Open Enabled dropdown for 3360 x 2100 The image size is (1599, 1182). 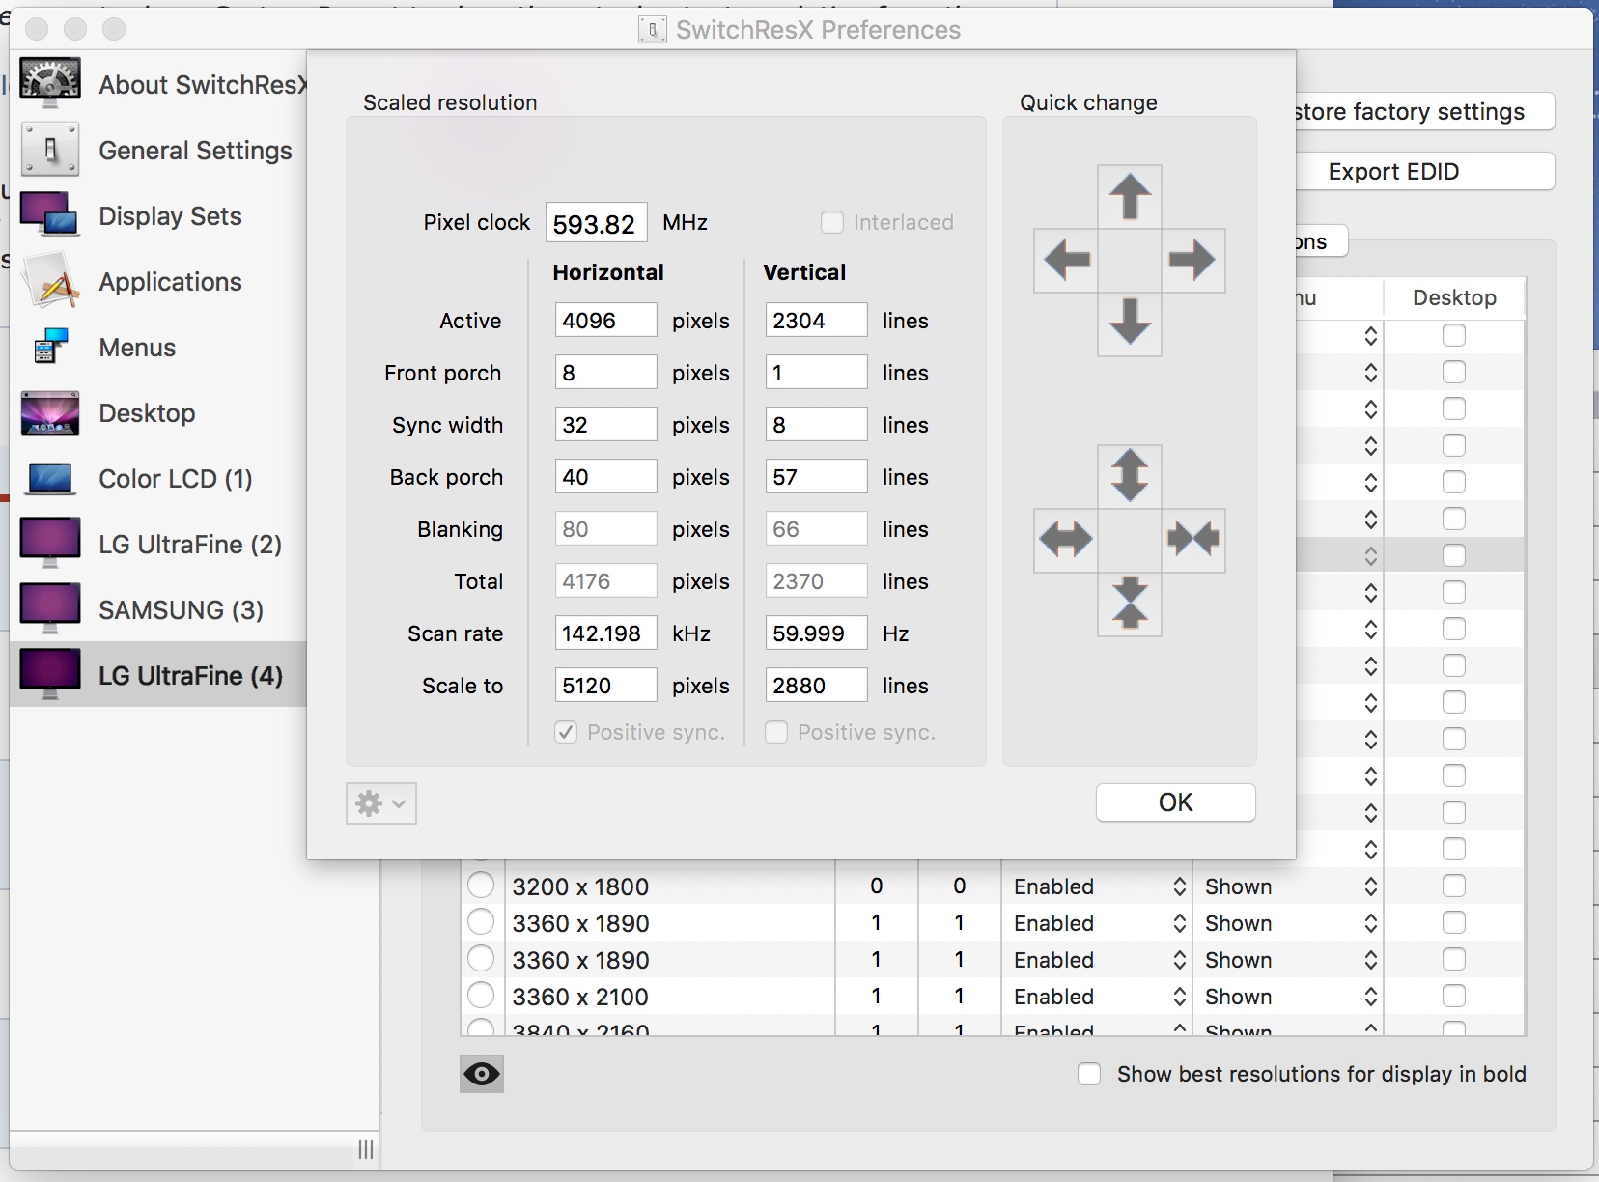[x=1099, y=997]
